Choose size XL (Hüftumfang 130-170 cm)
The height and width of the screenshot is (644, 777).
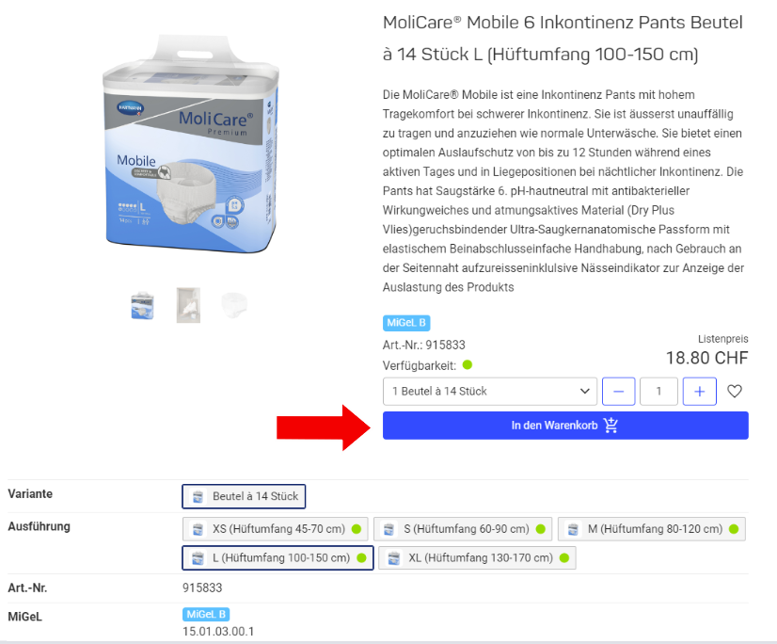[477, 557]
